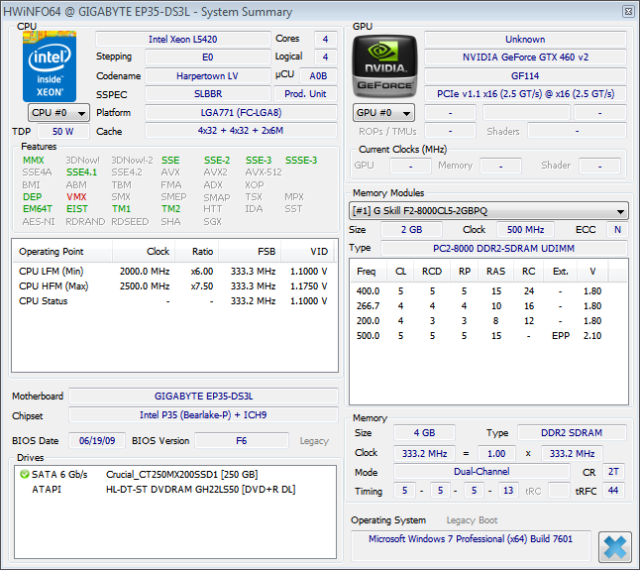The width and height of the screenshot is (640, 570).
Task: Click the DEP feature label
Action: (33, 197)
